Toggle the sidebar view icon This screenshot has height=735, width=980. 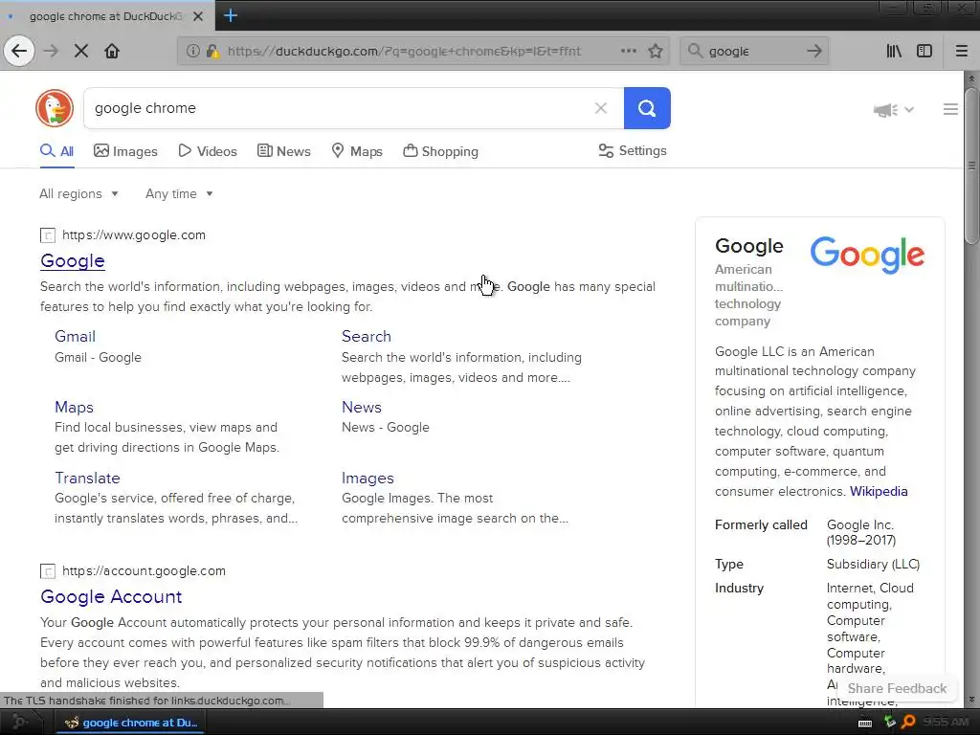point(924,51)
